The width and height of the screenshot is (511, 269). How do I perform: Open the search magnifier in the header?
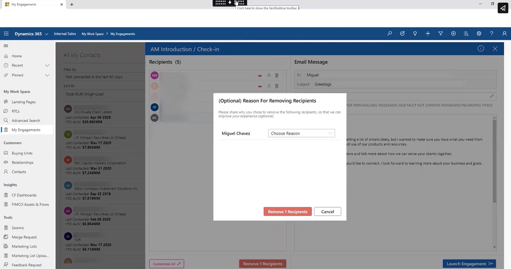point(390,33)
